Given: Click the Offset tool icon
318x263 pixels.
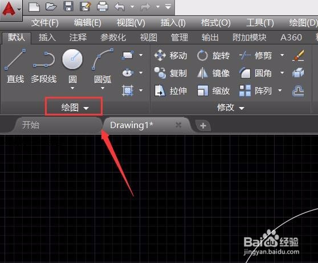Looking at the screenshot, I should pos(298,91).
